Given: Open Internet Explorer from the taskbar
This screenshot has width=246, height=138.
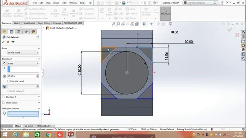Looking at the screenshot, I should 15,135.
